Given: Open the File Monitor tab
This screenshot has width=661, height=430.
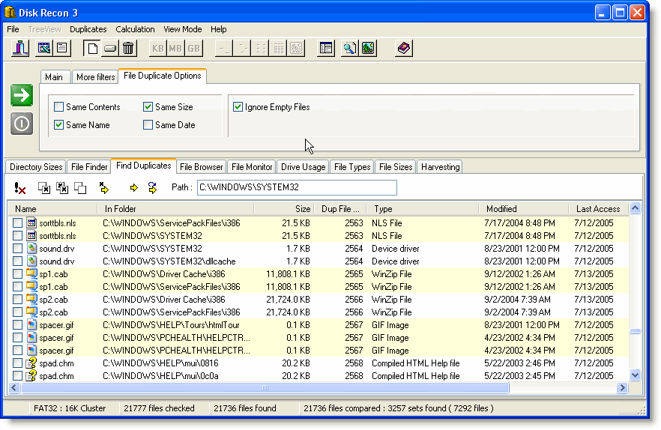Looking at the screenshot, I should 252,167.
